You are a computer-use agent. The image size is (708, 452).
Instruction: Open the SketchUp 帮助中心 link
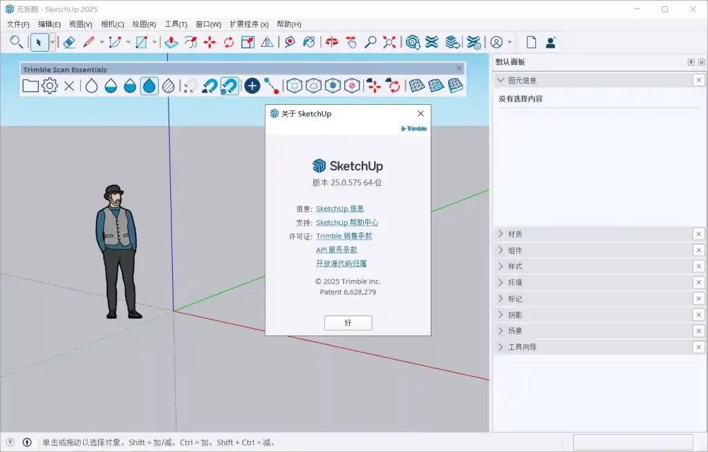[347, 222]
